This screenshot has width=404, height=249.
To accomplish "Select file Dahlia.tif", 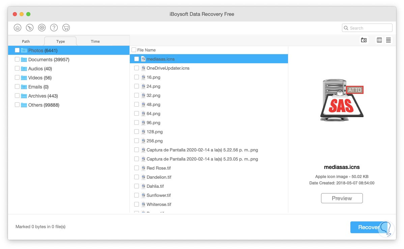I will point(209,186).
